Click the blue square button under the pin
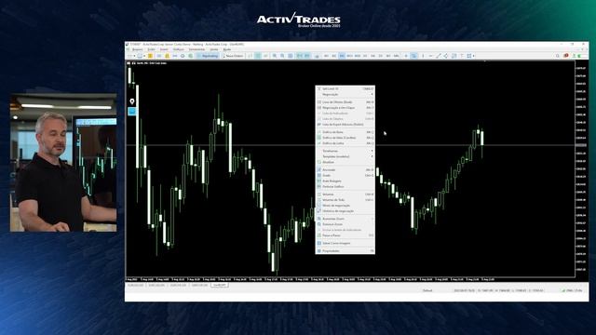Image resolution: width=596 pixels, height=335 pixels. tap(132, 111)
